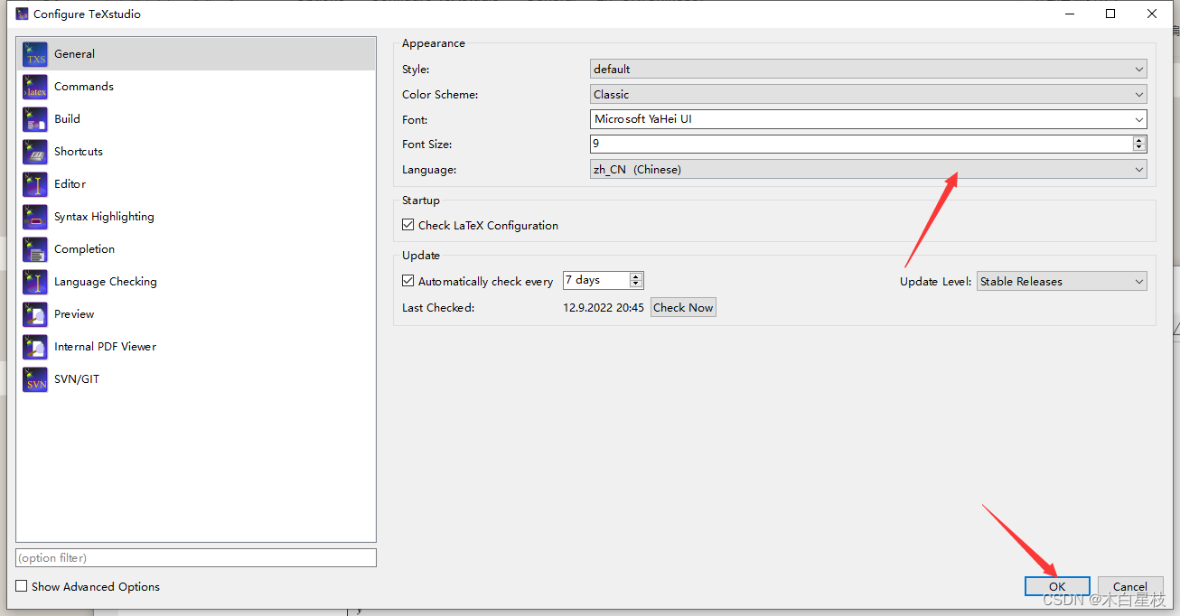
Task: Open the Syntax Highlighting page
Action: [104, 217]
